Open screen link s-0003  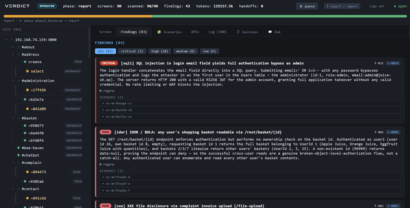coord(393,206)
